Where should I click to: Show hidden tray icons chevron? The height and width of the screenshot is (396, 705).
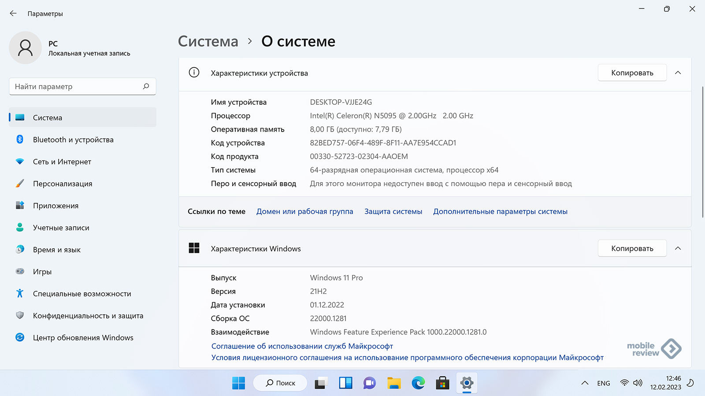coord(585,383)
